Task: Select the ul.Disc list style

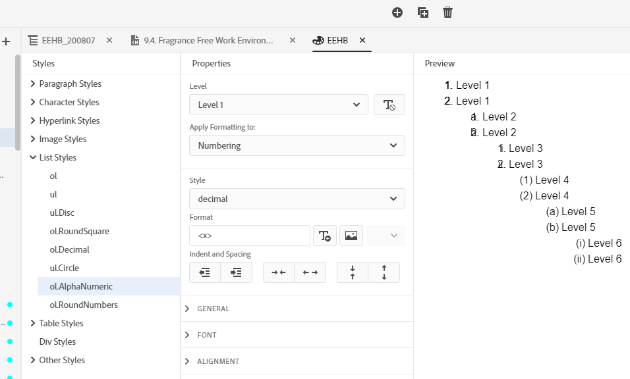Action: pos(63,213)
